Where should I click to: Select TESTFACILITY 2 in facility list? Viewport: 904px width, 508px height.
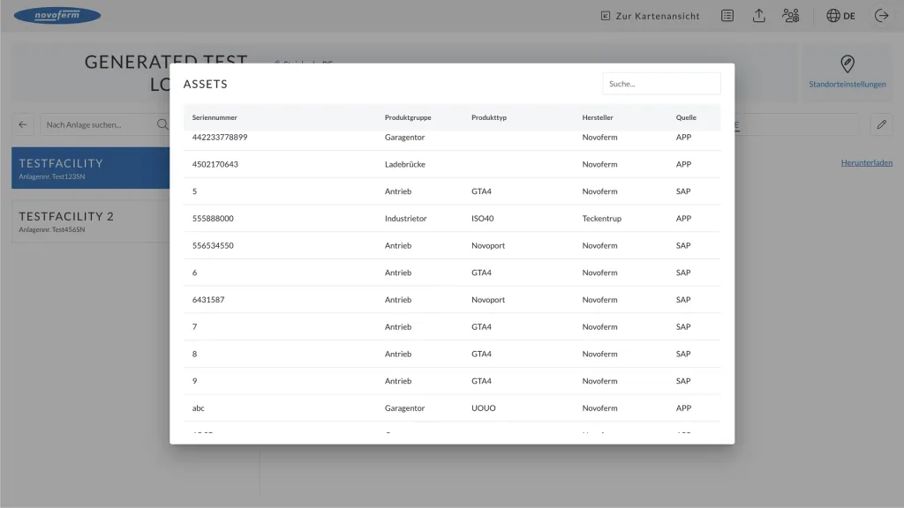tap(91, 221)
